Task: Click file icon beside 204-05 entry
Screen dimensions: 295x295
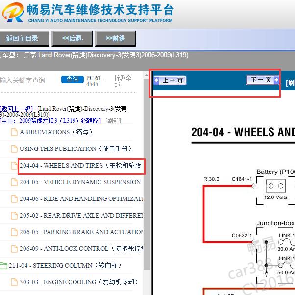Action: click(14, 182)
